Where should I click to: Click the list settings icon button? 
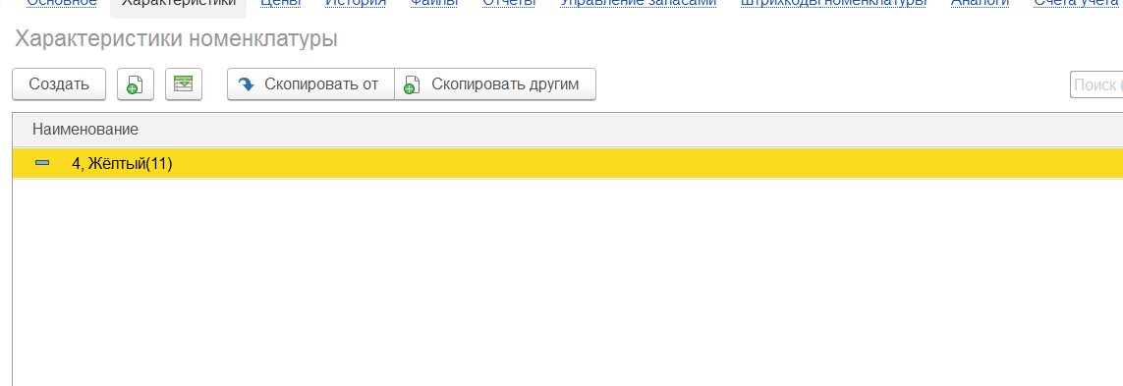184,84
